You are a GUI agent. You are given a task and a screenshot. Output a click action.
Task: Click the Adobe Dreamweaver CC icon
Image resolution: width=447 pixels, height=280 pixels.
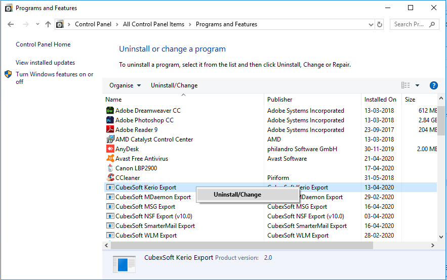(x=110, y=110)
